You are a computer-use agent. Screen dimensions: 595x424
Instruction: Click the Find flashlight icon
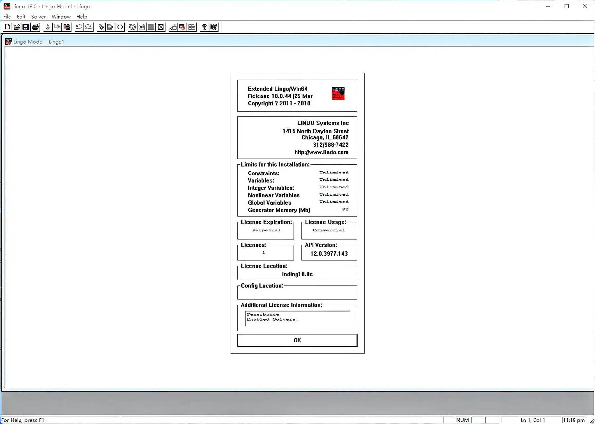[x=101, y=27]
